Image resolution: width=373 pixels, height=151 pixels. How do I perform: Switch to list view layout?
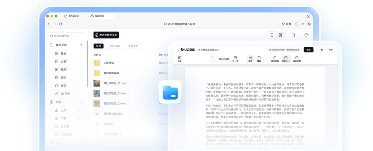tap(272, 35)
